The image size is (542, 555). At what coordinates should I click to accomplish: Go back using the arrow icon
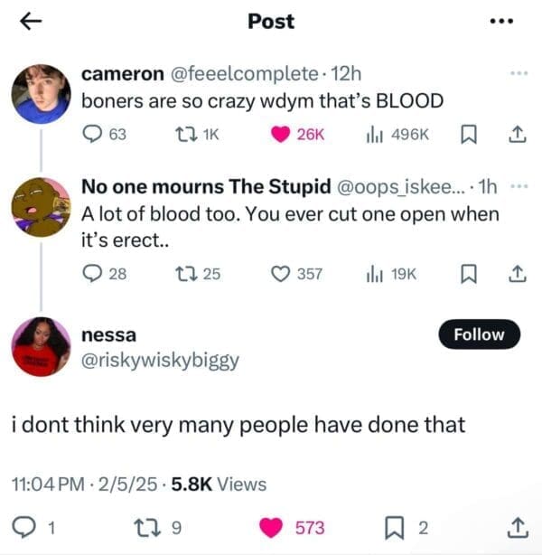point(30,22)
